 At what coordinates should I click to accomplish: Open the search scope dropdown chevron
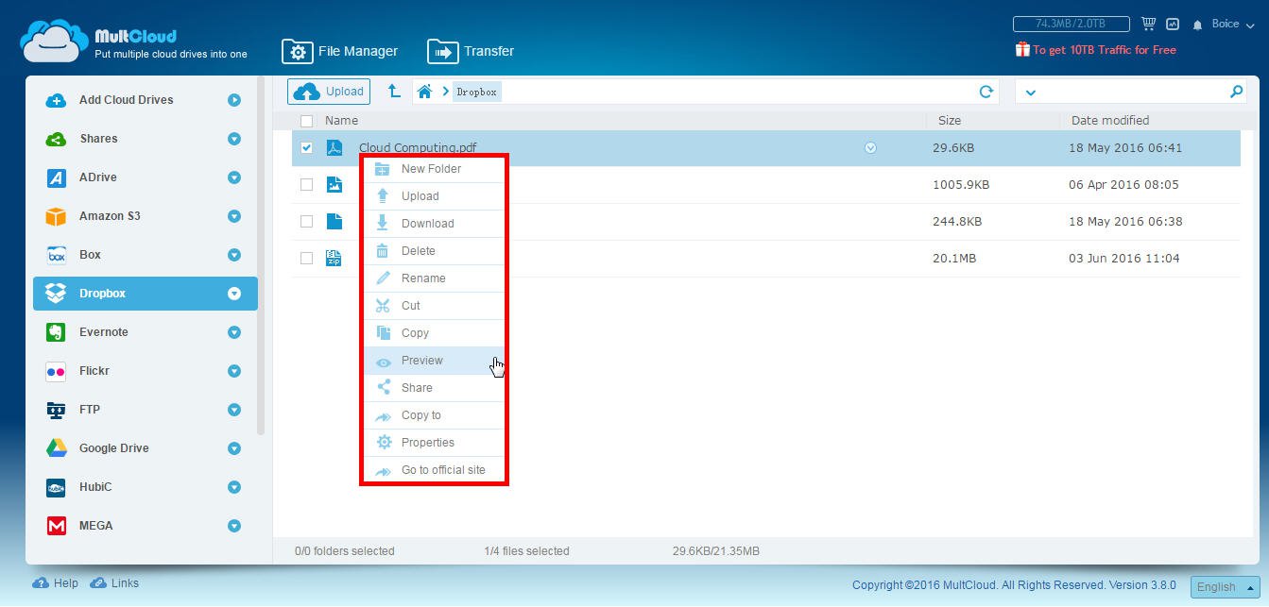tap(1031, 93)
